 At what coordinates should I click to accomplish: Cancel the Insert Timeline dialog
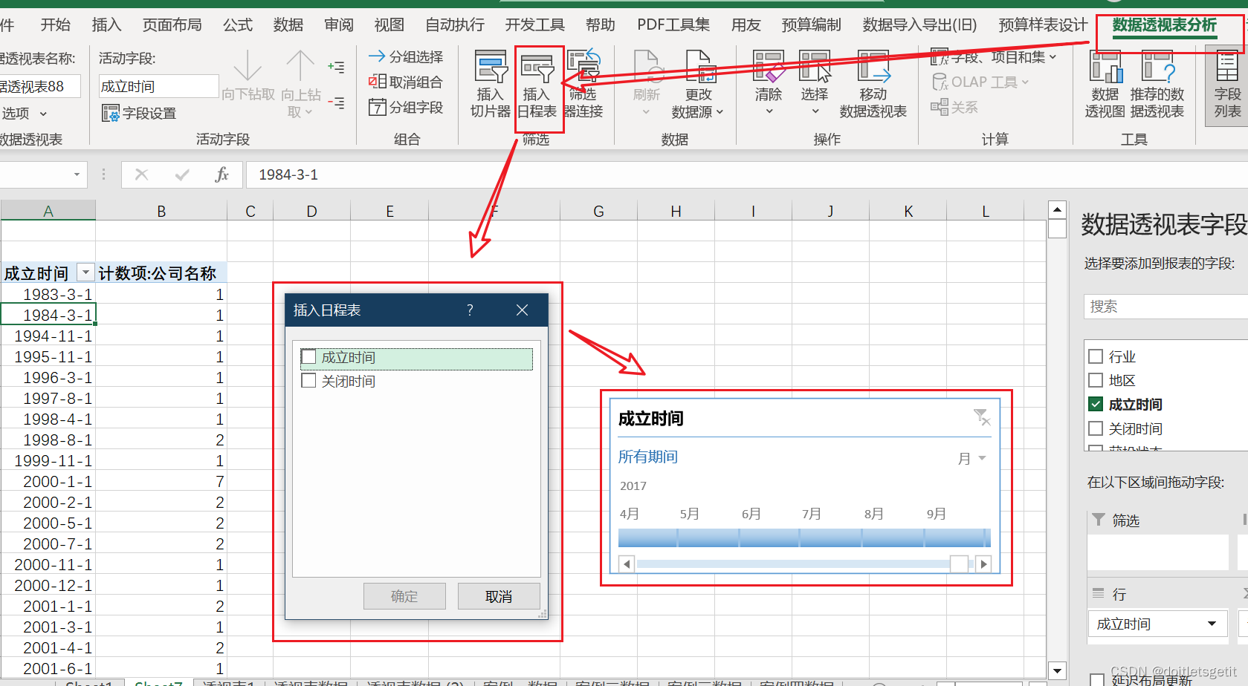[499, 596]
